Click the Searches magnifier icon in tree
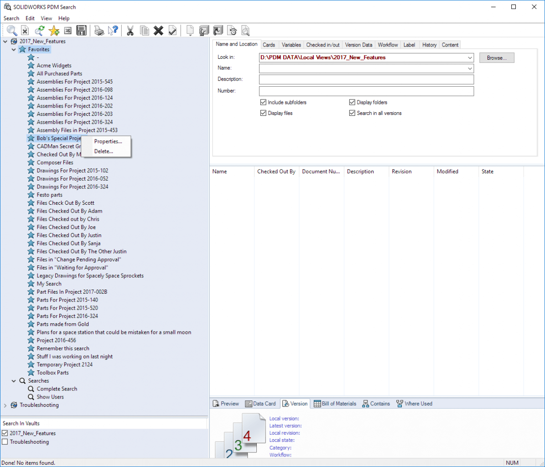The width and height of the screenshot is (545, 467). click(22, 381)
